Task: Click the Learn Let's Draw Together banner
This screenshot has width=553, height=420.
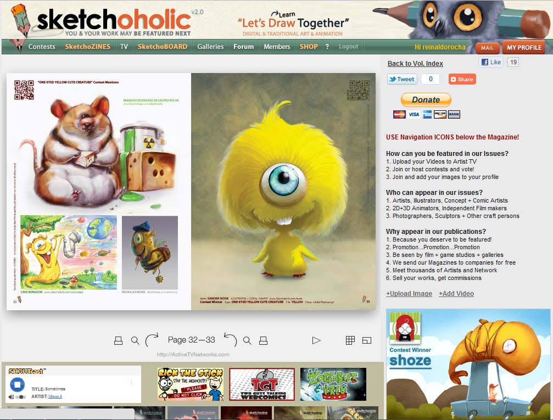Action: click(293, 24)
